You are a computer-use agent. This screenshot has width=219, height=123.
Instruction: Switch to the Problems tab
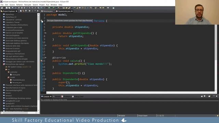pyautogui.click(x=66, y=96)
